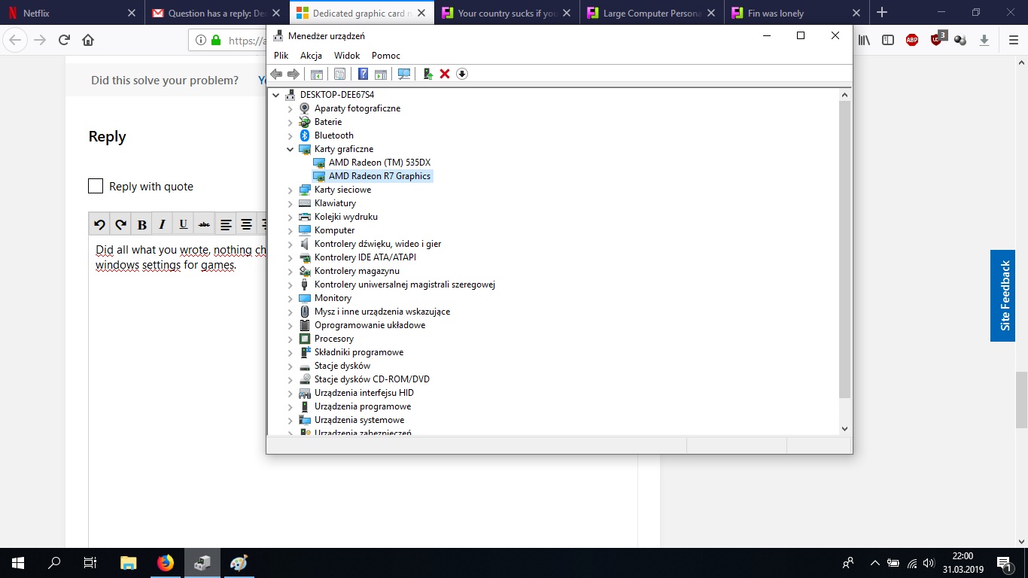
Task: Open the Firefox downloads arrow icon
Action: (x=984, y=40)
